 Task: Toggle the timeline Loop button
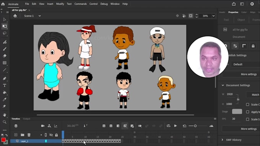pos(169,126)
